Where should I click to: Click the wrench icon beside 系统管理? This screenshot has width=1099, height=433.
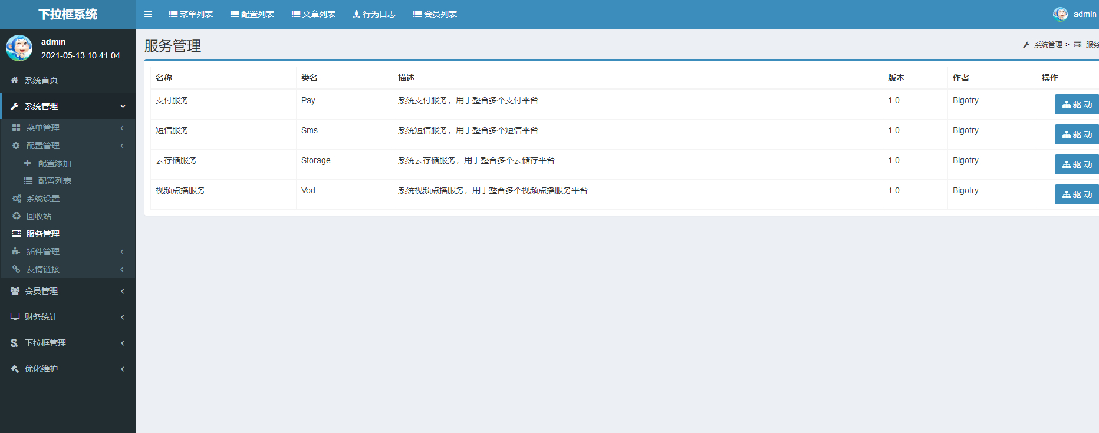coord(15,106)
